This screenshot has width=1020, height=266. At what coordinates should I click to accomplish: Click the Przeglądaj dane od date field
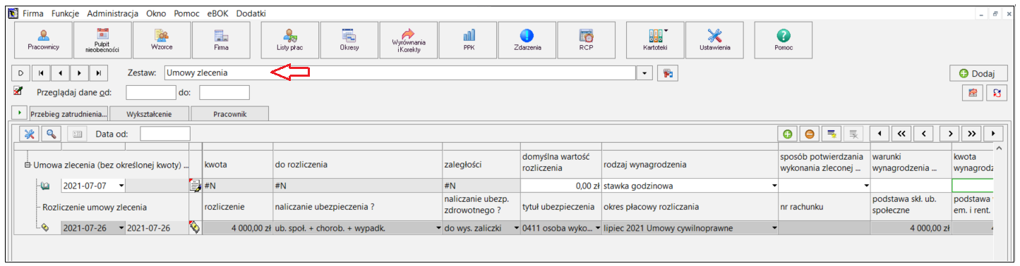(150, 92)
